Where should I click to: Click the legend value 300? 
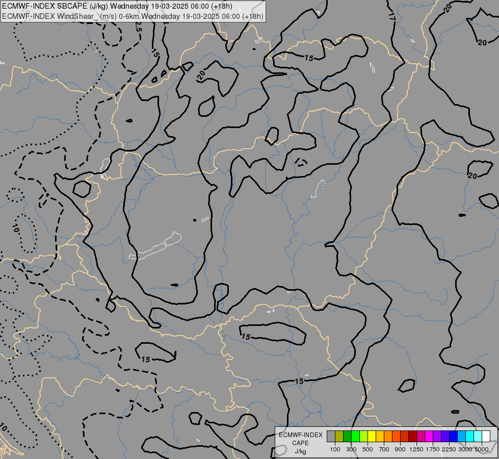pos(351,449)
